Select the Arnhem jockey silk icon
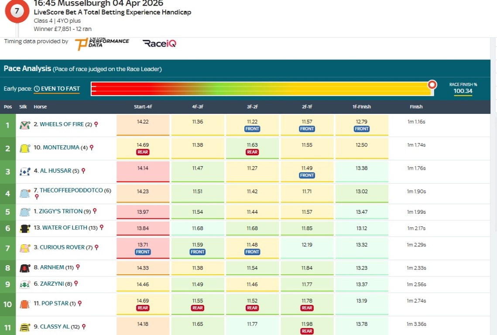Viewport: 497px width, 335px height. (x=24, y=268)
